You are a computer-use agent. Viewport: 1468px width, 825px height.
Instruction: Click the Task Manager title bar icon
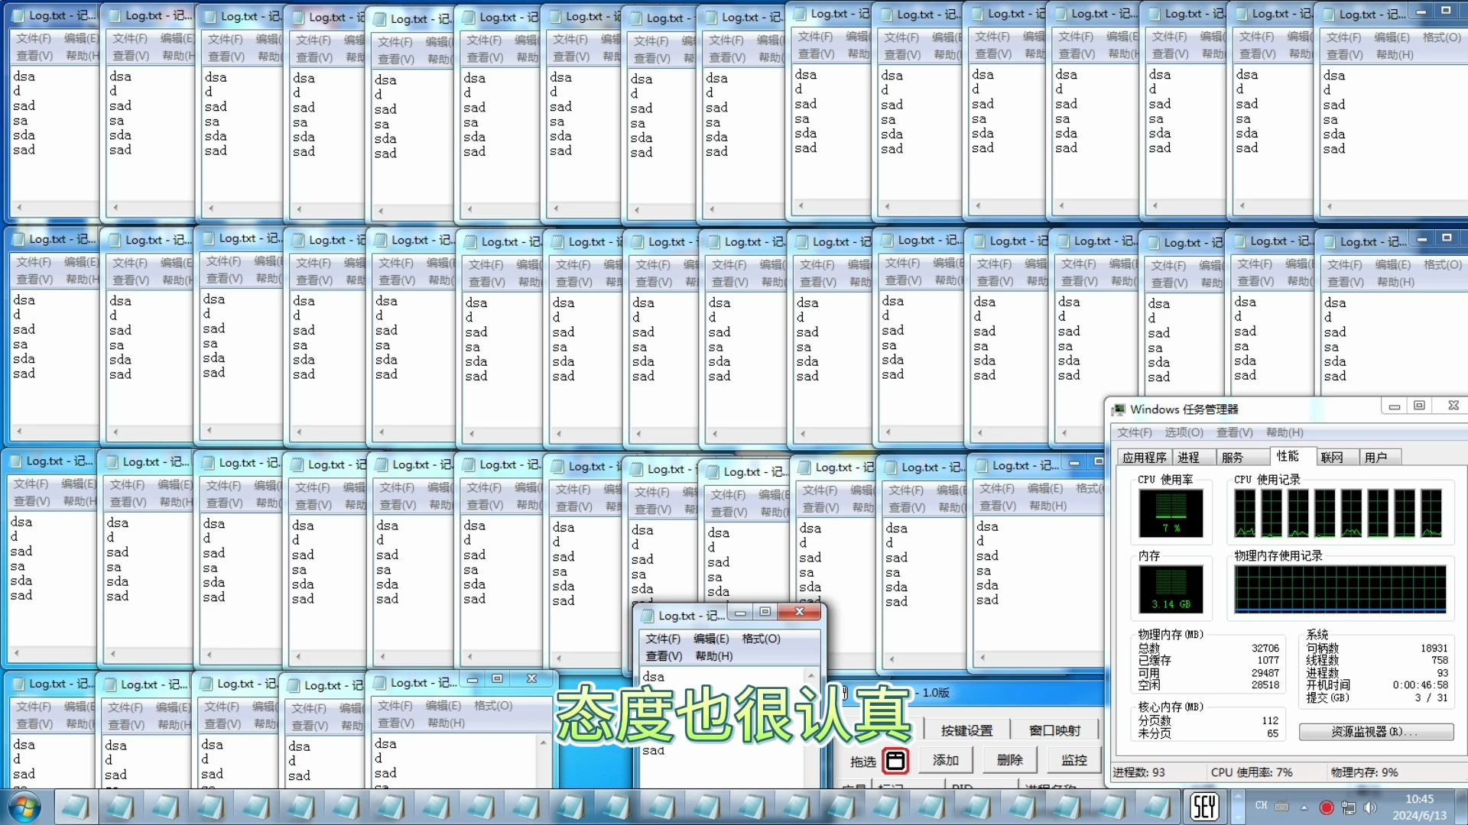click(x=1119, y=409)
